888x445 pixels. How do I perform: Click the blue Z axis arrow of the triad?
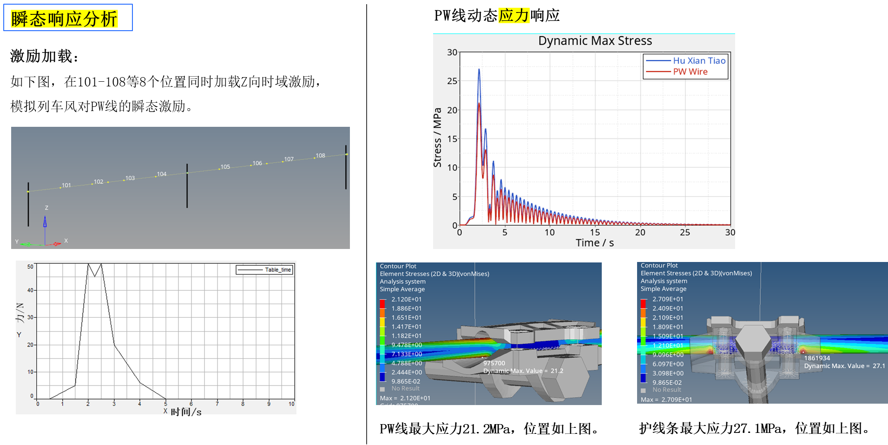[x=45, y=222]
